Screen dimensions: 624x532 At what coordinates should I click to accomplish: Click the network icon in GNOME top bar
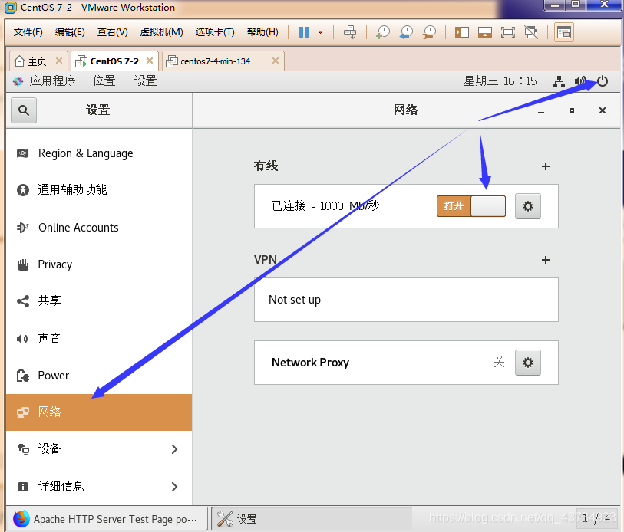point(559,81)
